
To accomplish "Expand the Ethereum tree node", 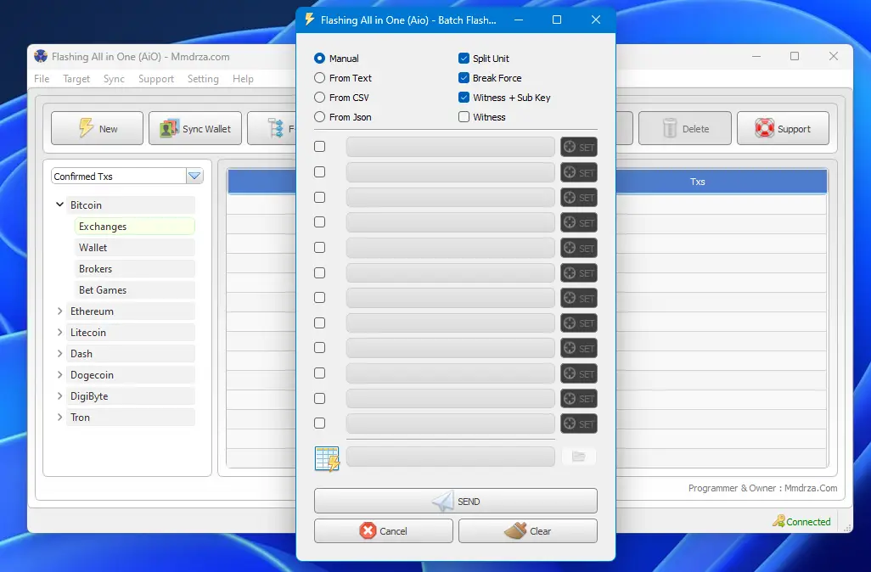I will pyautogui.click(x=60, y=311).
